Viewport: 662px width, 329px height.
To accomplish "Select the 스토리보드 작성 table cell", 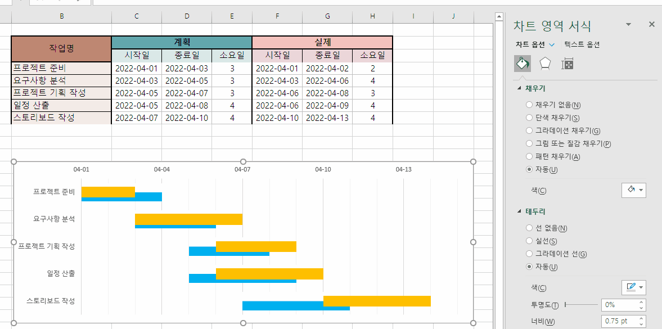I will point(62,118).
